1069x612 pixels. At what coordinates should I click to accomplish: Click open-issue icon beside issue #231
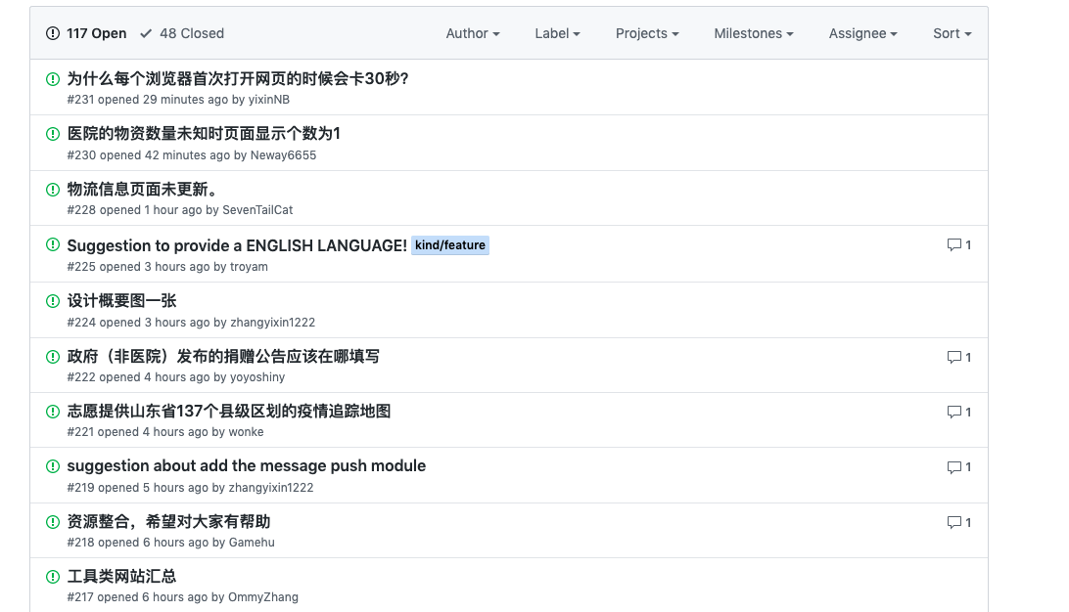pyautogui.click(x=53, y=79)
